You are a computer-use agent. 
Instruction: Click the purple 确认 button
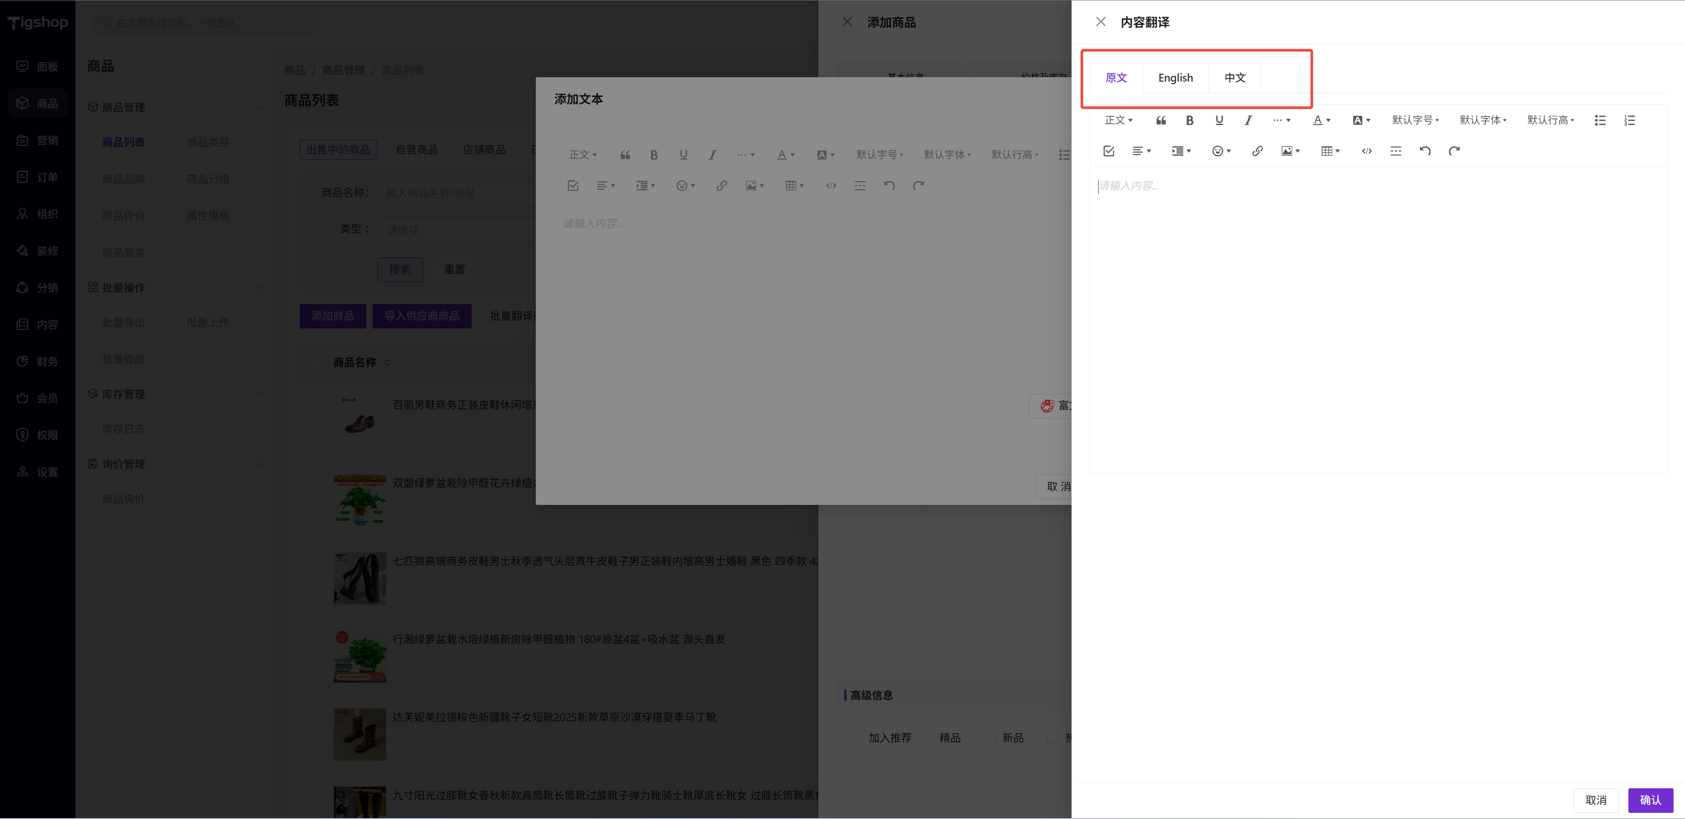pyautogui.click(x=1650, y=800)
